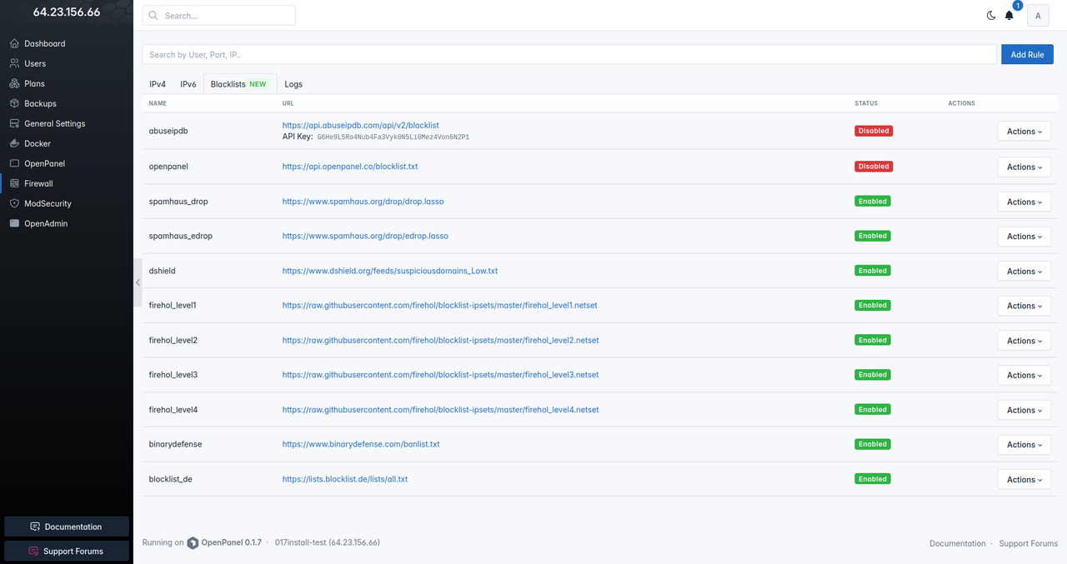Click footer Documentation link

point(958,543)
